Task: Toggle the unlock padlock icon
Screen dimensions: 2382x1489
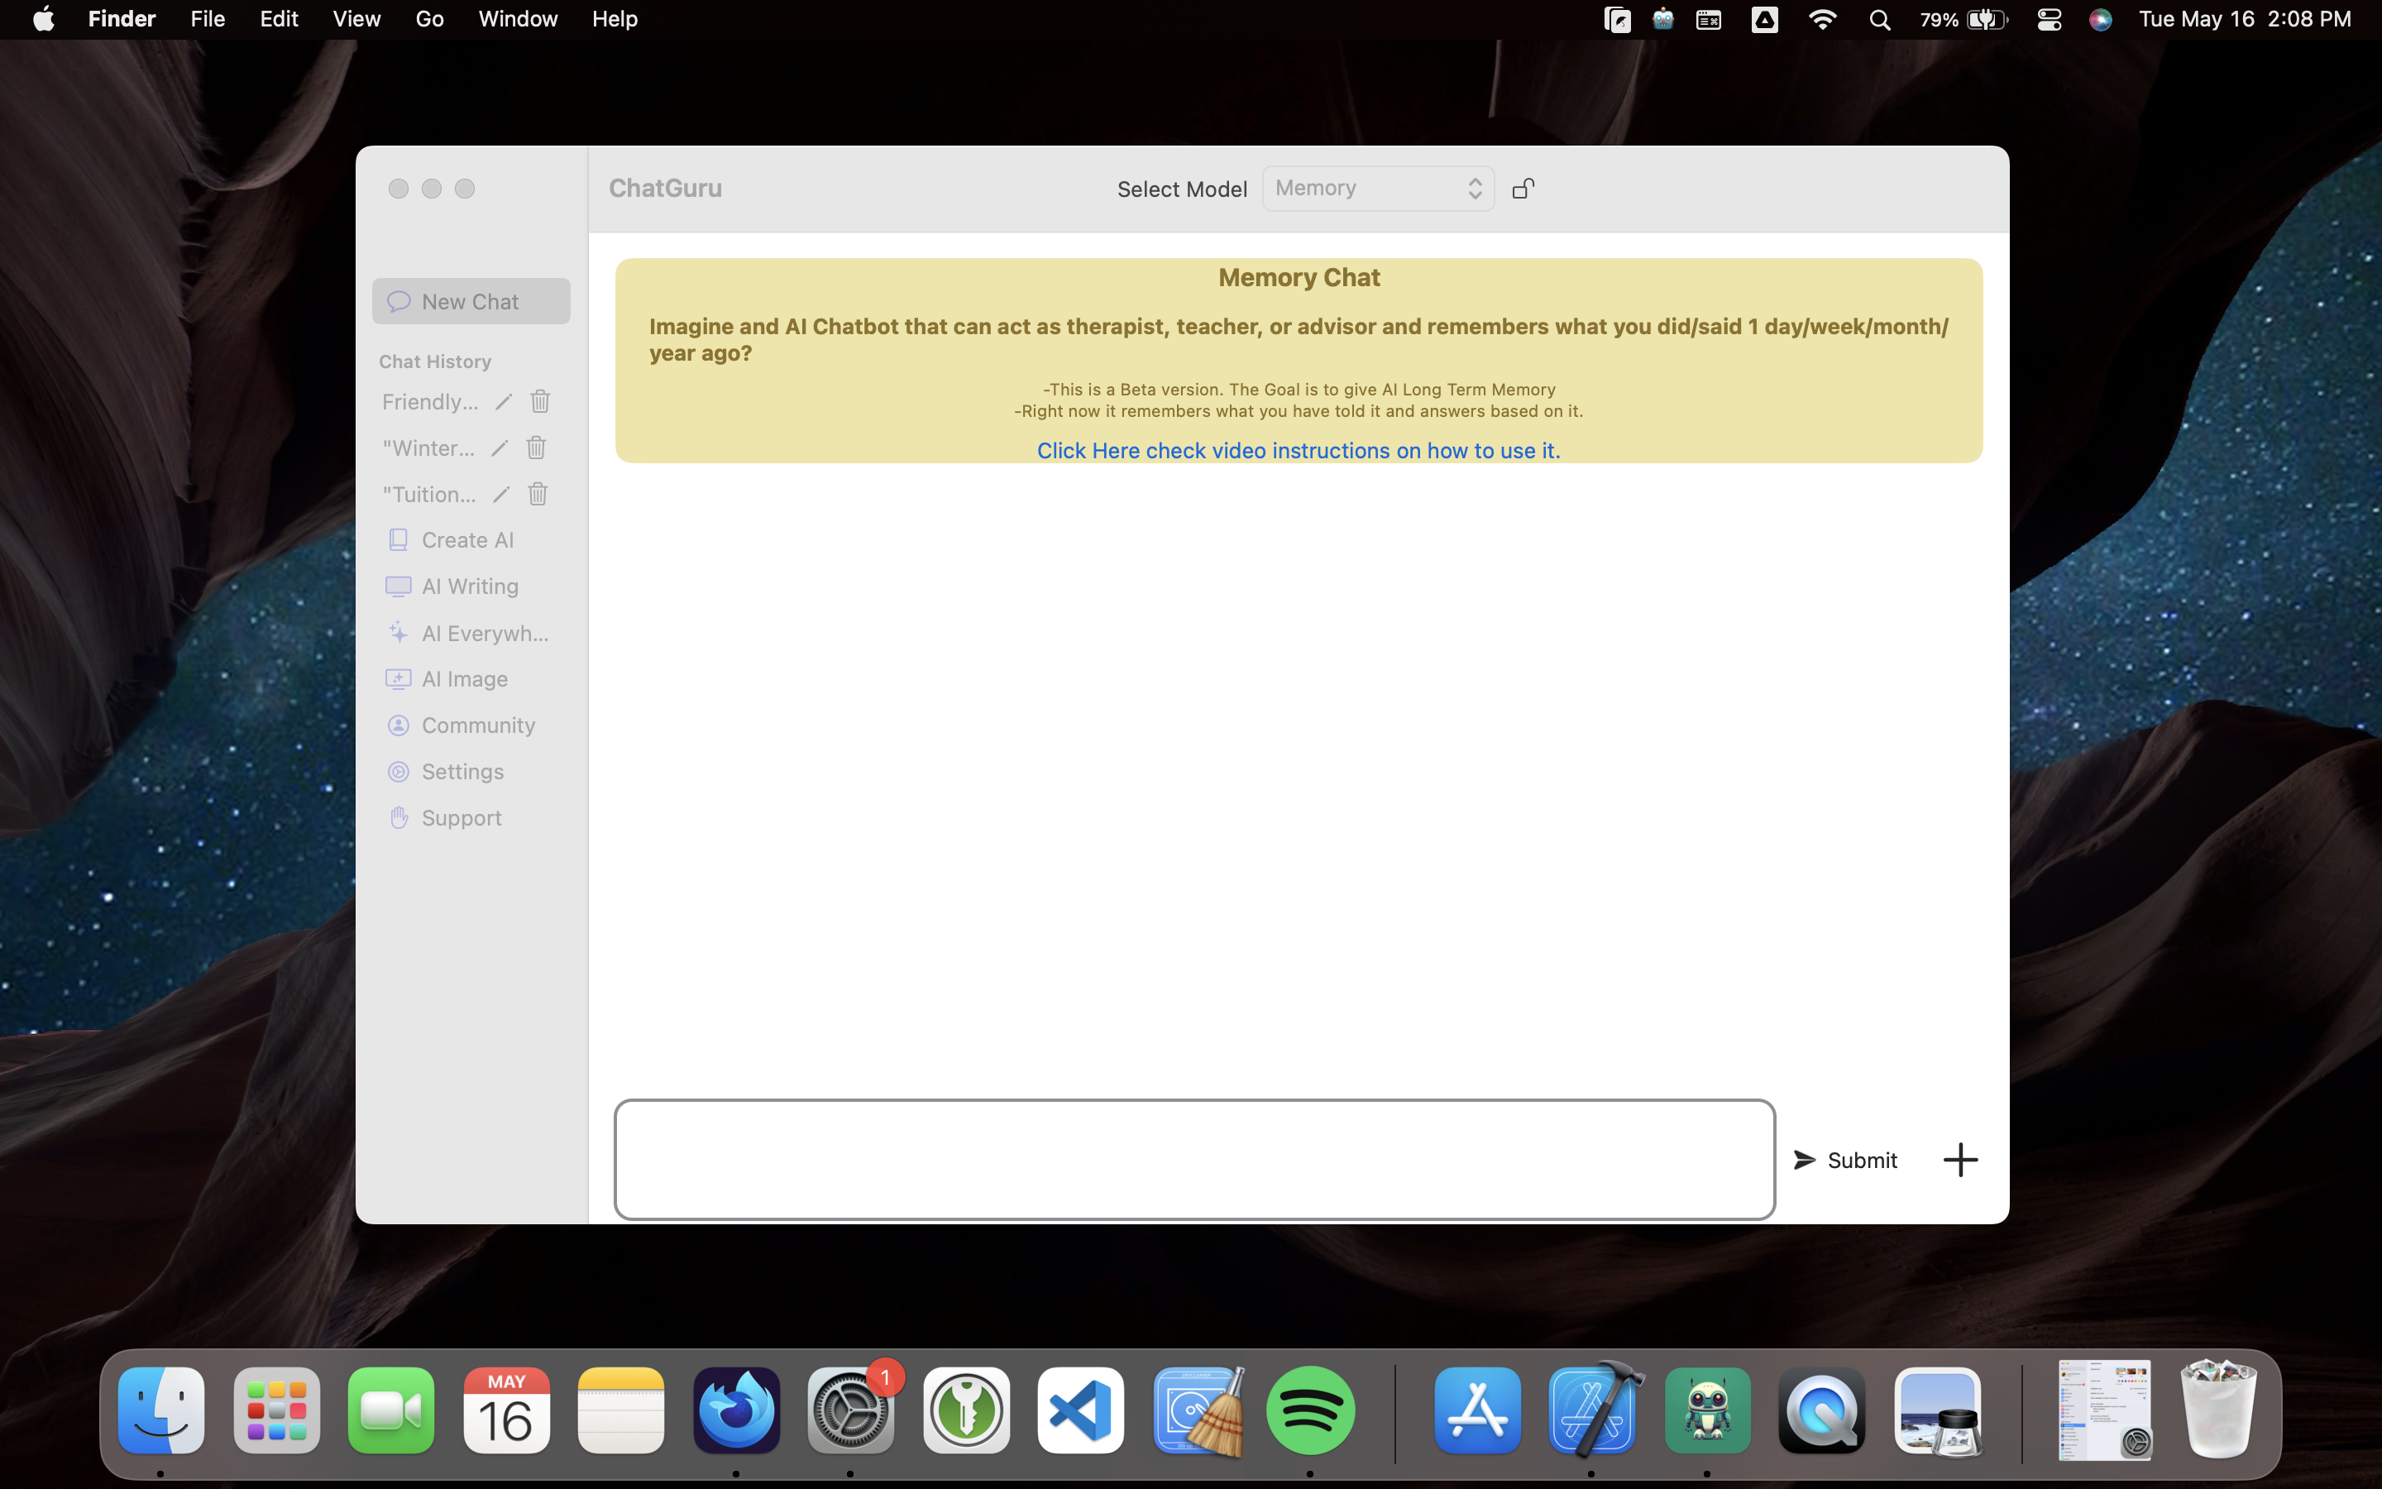Action: coord(1523,188)
